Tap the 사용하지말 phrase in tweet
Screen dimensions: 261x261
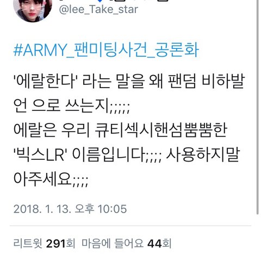point(203,154)
